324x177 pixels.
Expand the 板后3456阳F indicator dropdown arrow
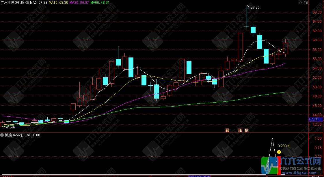pyautogui.click(x=2, y=135)
